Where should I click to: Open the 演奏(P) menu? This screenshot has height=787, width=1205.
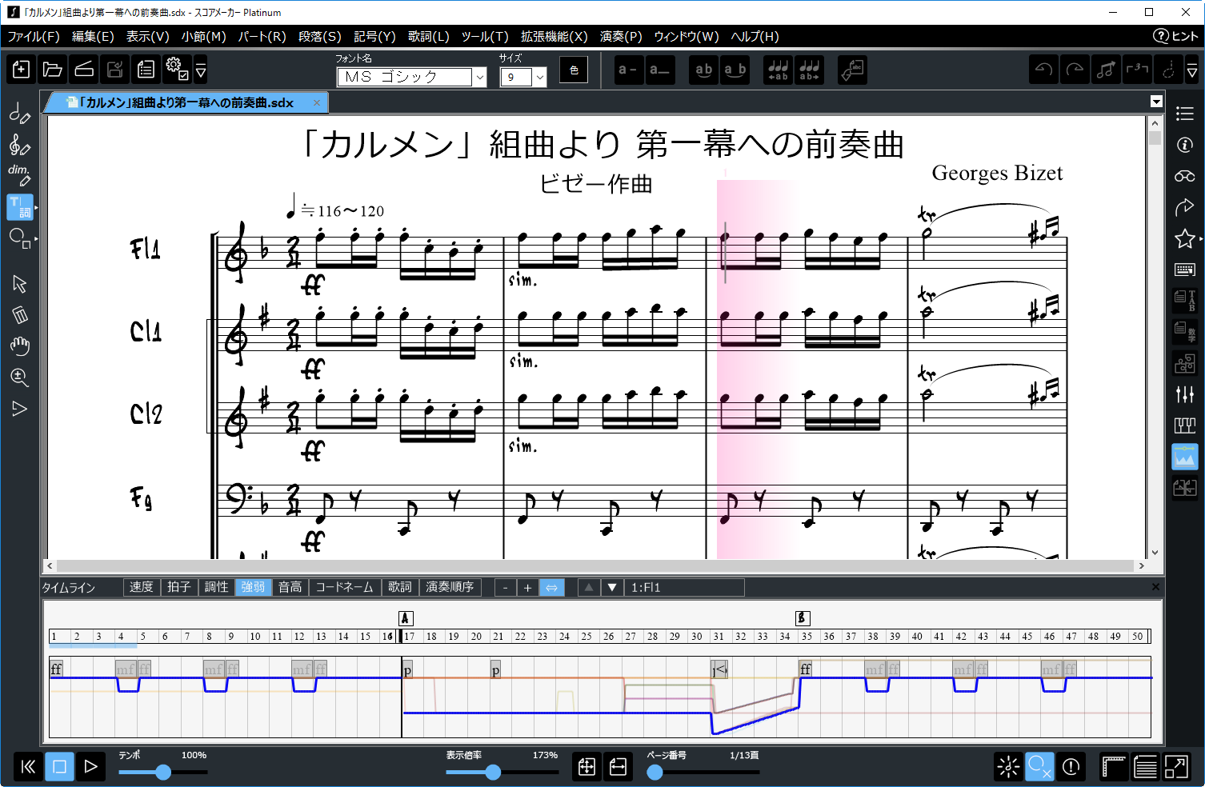coord(621,37)
